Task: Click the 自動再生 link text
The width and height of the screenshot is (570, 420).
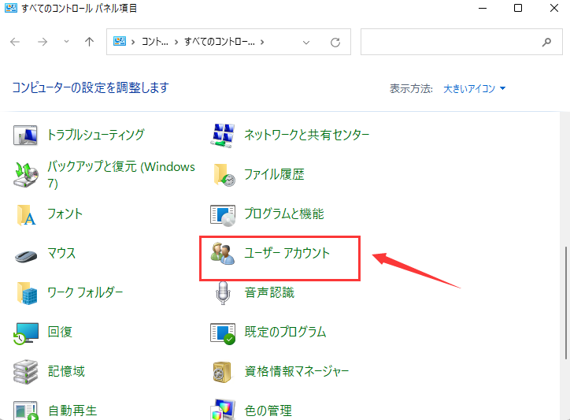Action: [72, 411]
